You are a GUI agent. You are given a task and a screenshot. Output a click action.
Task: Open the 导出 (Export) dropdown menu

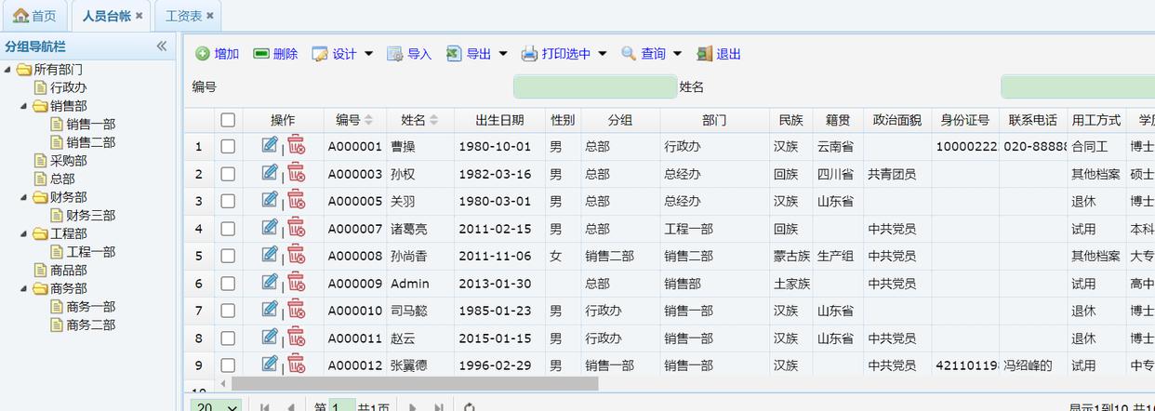(503, 54)
